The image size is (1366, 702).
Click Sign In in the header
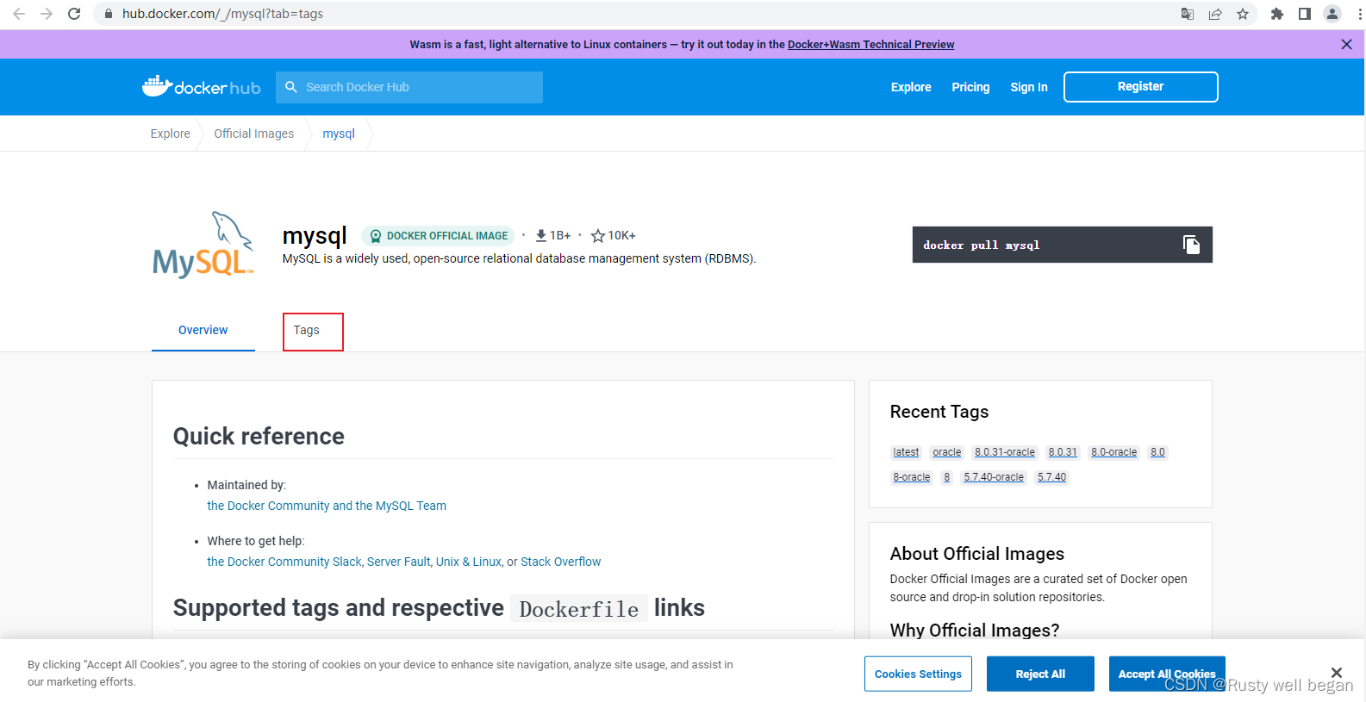[x=1029, y=87]
